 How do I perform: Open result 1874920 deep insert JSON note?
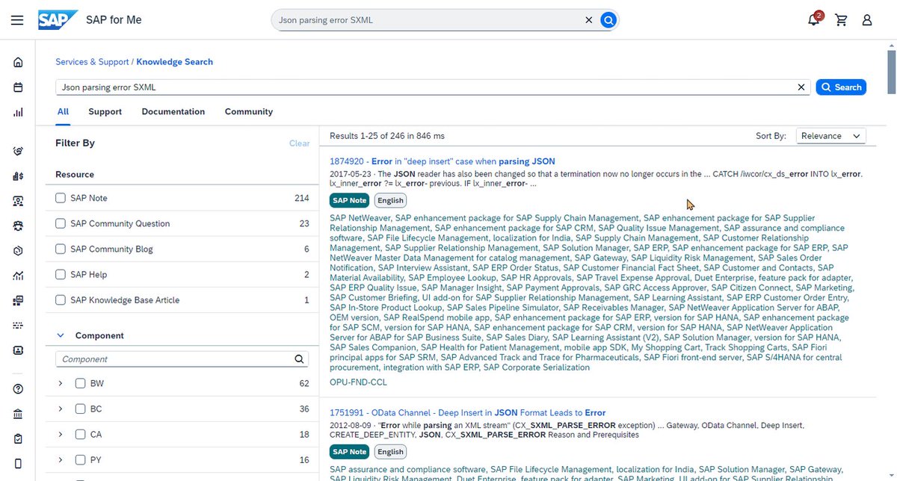[x=443, y=161]
